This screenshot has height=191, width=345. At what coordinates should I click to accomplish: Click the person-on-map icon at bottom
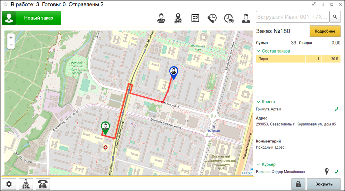click(x=26, y=184)
